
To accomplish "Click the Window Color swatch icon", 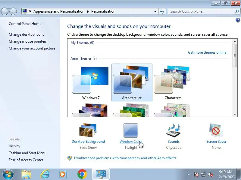I will pos(131,130).
